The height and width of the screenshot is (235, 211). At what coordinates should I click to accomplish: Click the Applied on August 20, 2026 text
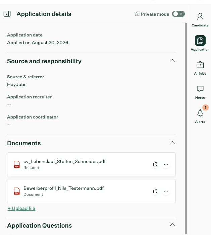point(38,43)
